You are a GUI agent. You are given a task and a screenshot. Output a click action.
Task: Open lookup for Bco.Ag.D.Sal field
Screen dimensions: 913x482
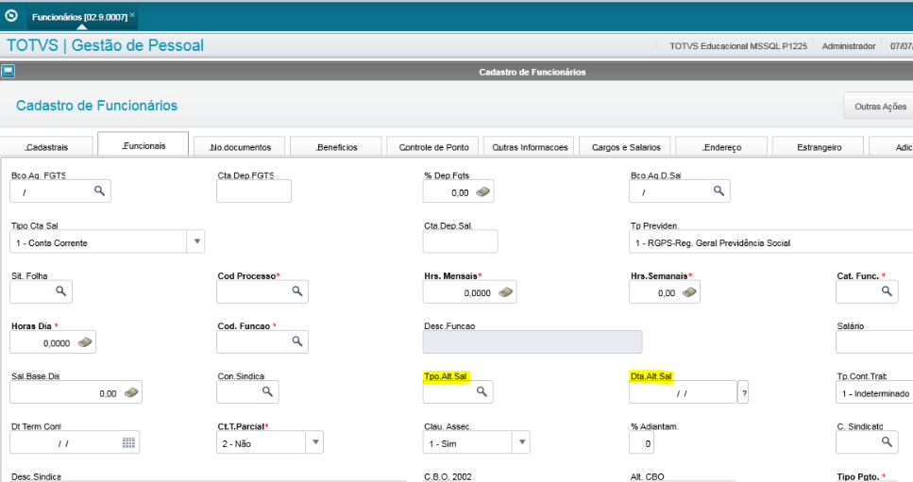click(719, 191)
